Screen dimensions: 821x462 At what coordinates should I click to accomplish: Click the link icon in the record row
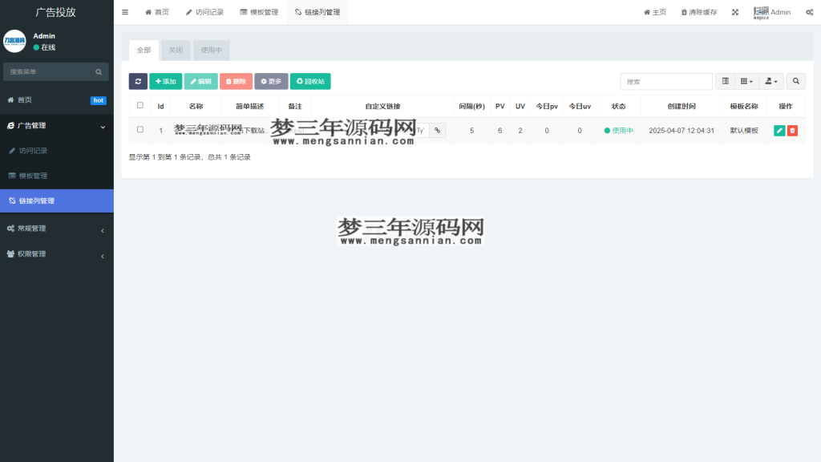pyautogui.click(x=438, y=130)
